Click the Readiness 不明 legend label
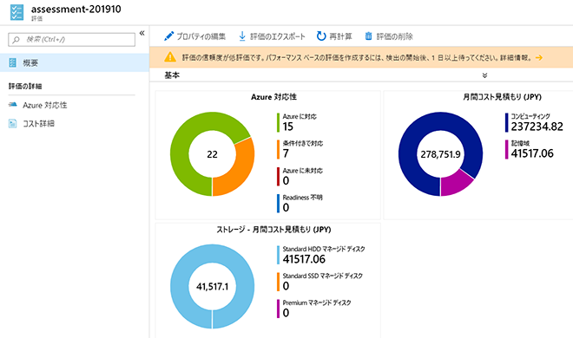Screen dimensions: 573x338 tap(303, 198)
